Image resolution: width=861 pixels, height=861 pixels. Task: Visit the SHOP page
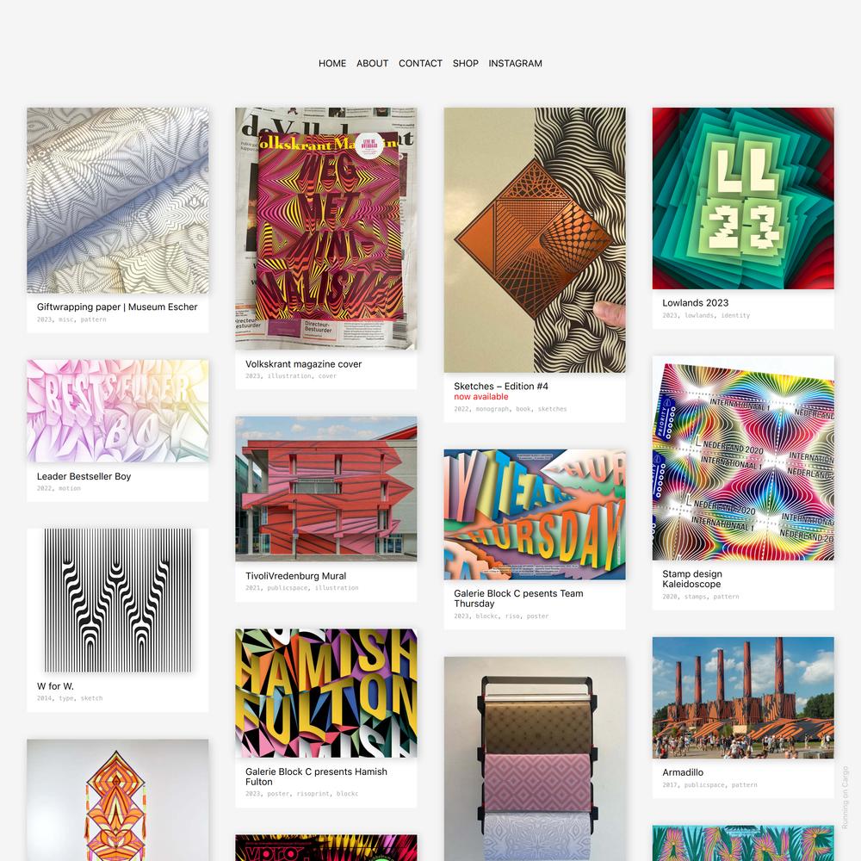click(x=465, y=63)
